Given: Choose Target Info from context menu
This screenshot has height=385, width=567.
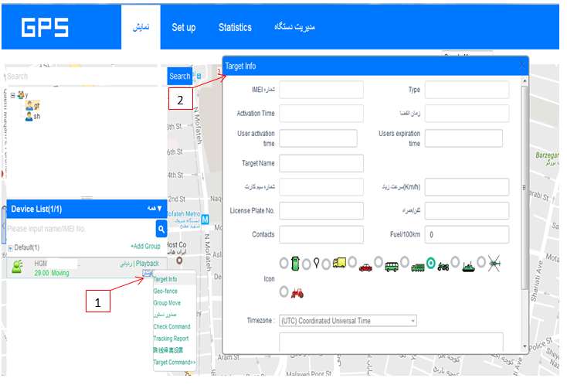Looking at the screenshot, I should point(165,279).
